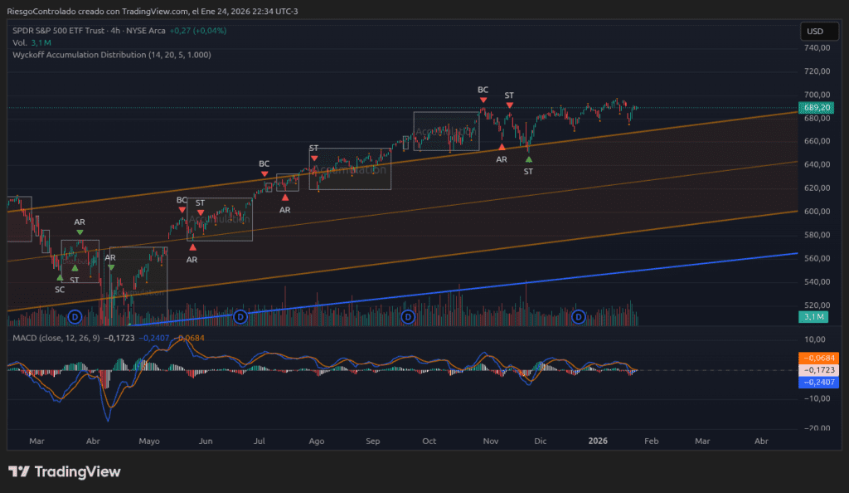The image size is (849, 493).
Task: Click the orange MACD signal value tag
Action: click(x=816, y=358)
